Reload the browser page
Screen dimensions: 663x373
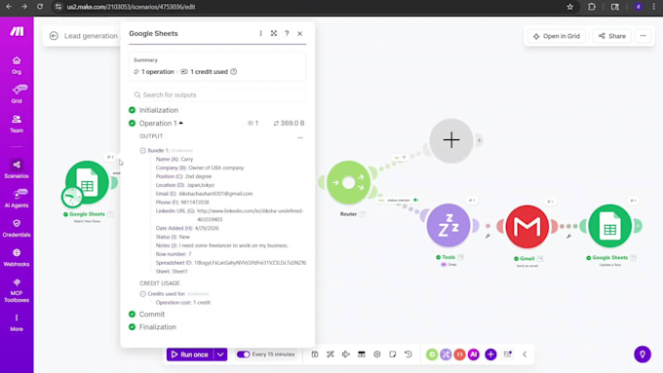[40, 7]
